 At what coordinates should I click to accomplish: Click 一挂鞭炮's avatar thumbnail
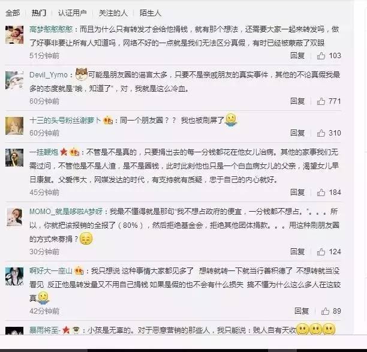tap(14, 158)
